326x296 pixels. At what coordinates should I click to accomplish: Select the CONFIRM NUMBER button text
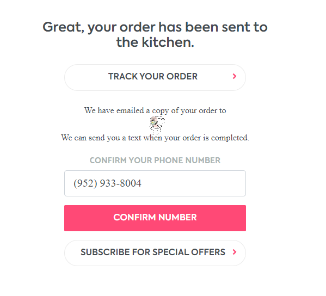pos(155,217)
